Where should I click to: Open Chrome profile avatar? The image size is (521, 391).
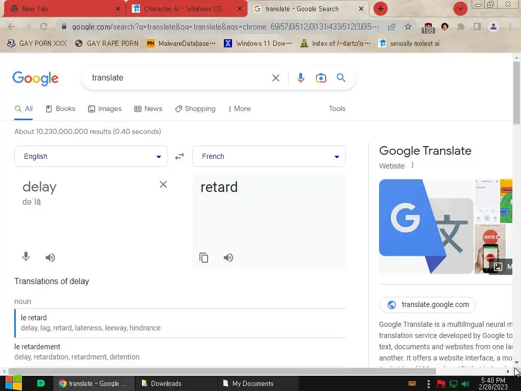click(494, 26)
